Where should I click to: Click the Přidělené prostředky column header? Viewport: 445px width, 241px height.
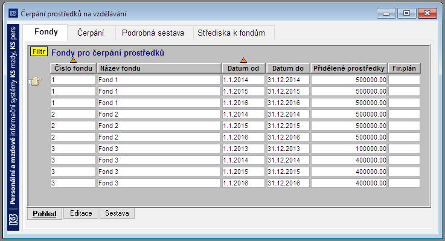pos(349,68)
